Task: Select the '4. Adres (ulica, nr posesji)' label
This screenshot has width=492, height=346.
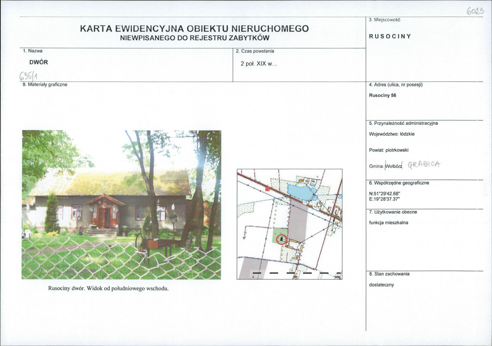Action: tap(396, 84)
